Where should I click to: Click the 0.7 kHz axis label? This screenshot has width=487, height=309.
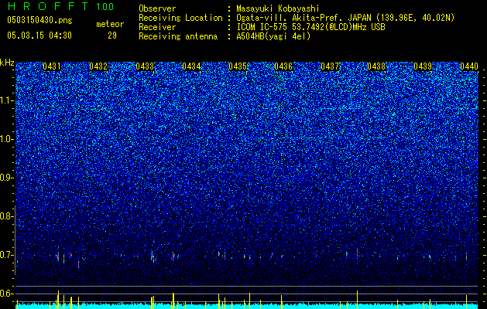(x=7, y=255)
